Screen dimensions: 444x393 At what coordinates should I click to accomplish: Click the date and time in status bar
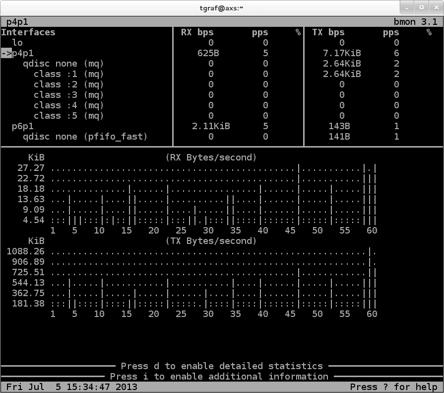(x=71, y=387)
